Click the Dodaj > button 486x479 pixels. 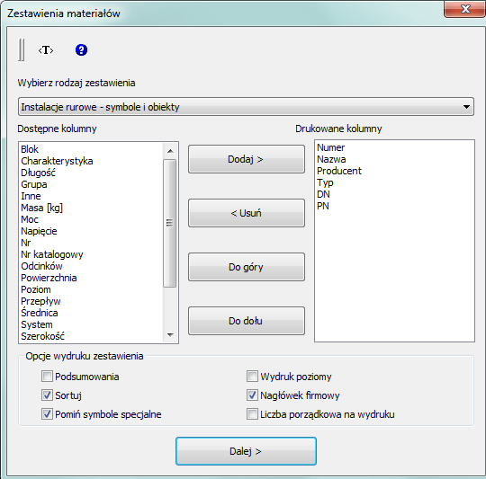pos(247,159)
